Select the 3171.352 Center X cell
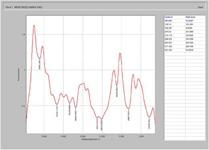 tap(175, 47)
